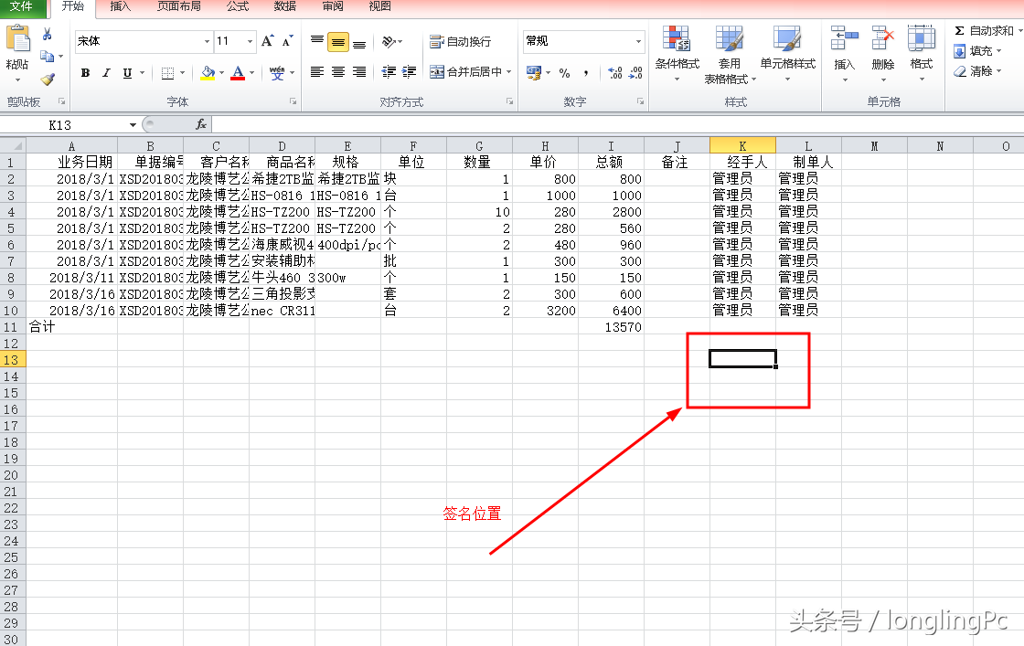Toggle underline formatting
Screen dimensions: 1024x646
(127, 73)
